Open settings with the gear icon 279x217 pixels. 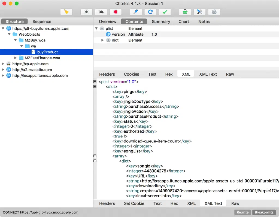(214, 12)
